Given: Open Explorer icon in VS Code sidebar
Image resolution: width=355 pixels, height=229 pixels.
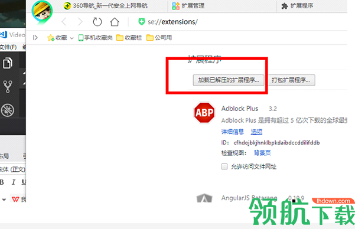Looking at the screenshot, I should [x=8, y=63].
